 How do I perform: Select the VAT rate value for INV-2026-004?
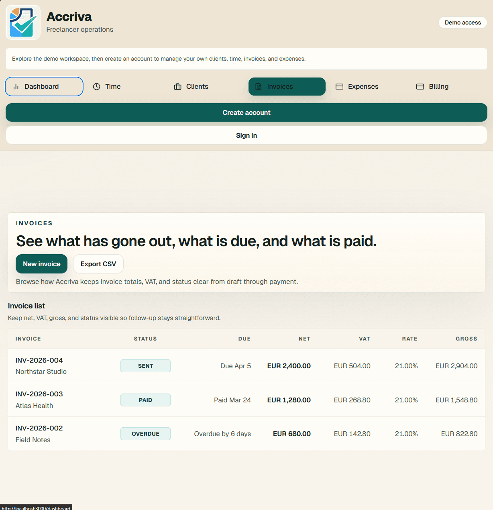coord(406,366)
